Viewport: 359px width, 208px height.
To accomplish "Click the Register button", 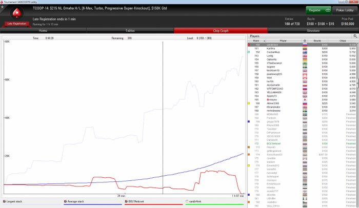I will 318,10.
